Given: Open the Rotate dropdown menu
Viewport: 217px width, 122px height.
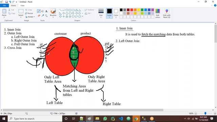Looking at the screenshot, I should pos(30,17).
